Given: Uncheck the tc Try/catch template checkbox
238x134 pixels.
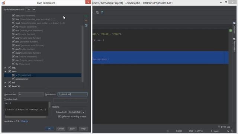Looking at the screenshot, I should [13, 75].
